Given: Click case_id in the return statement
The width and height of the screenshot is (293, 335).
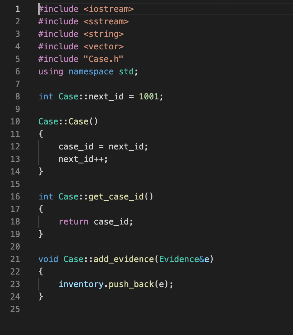Looking at the screenshot, I should pyautogui.click(x=111, y=222).
